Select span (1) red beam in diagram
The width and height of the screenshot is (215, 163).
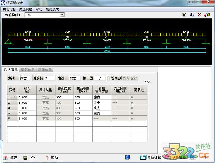pos(28,39)
